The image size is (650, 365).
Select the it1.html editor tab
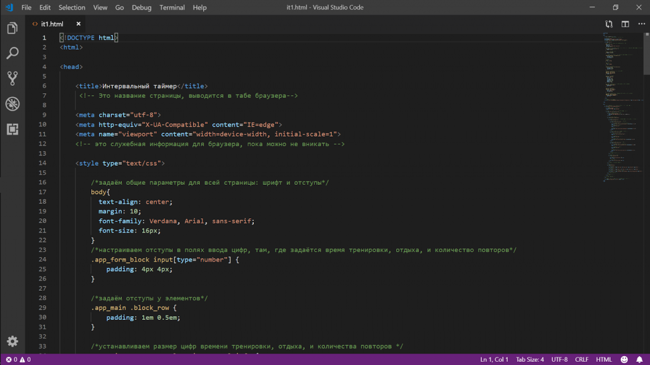[52, 24]
